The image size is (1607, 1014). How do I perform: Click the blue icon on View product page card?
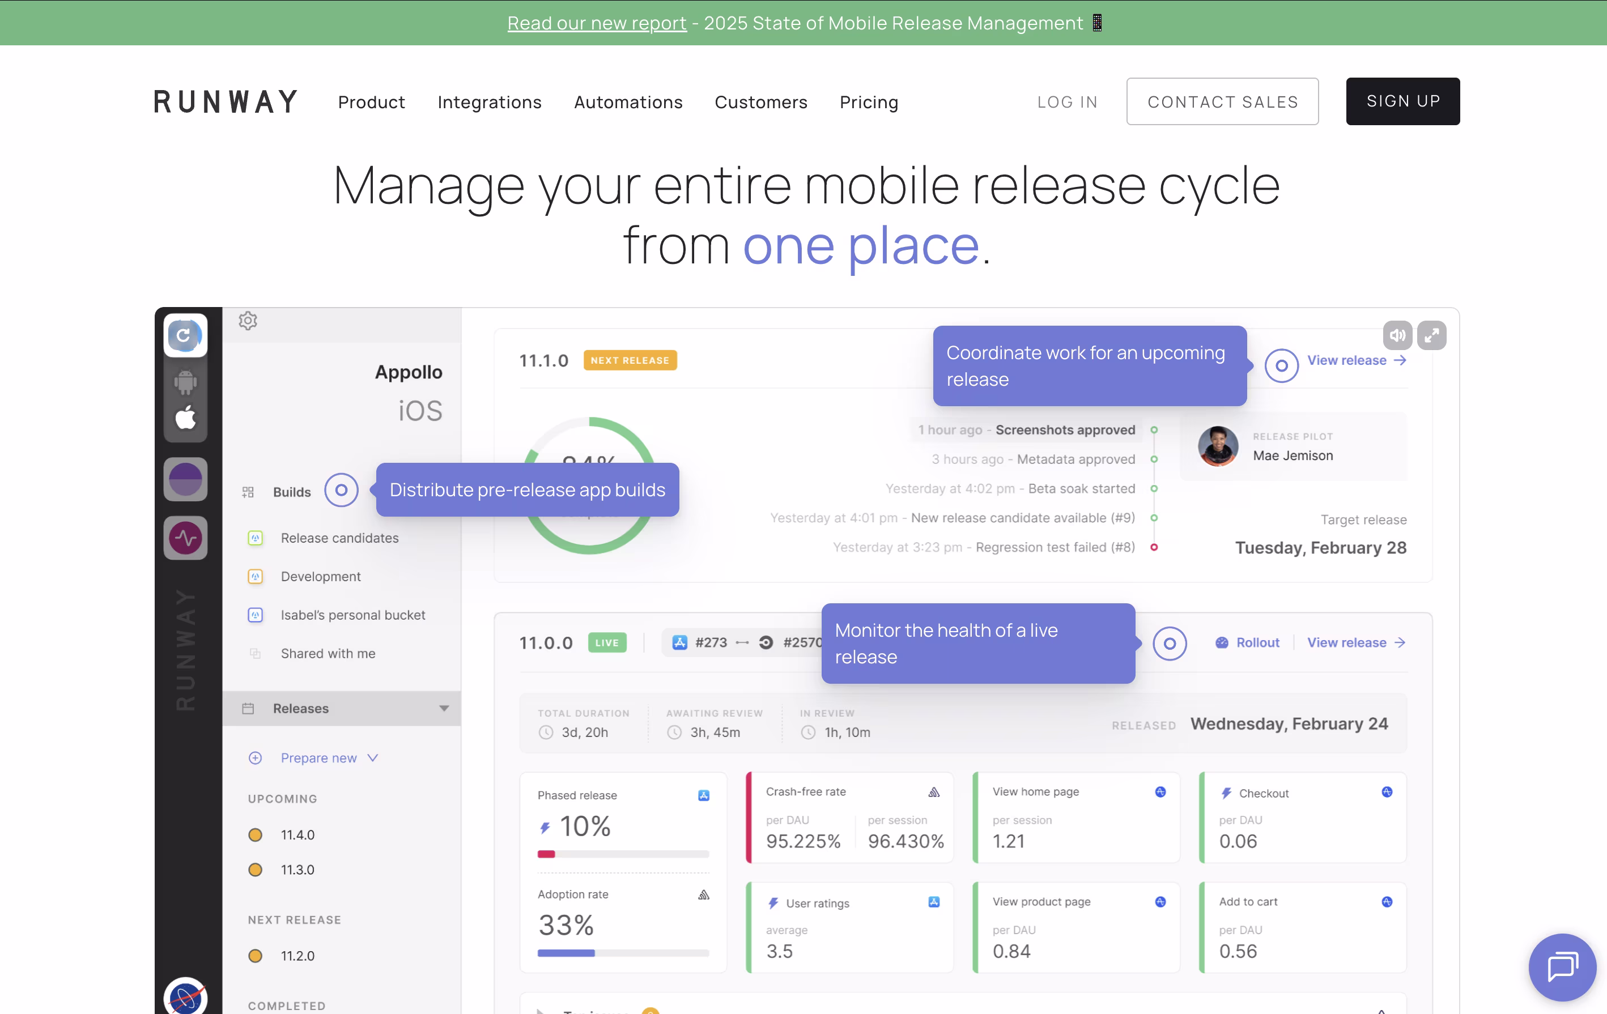coord(1160,902)
